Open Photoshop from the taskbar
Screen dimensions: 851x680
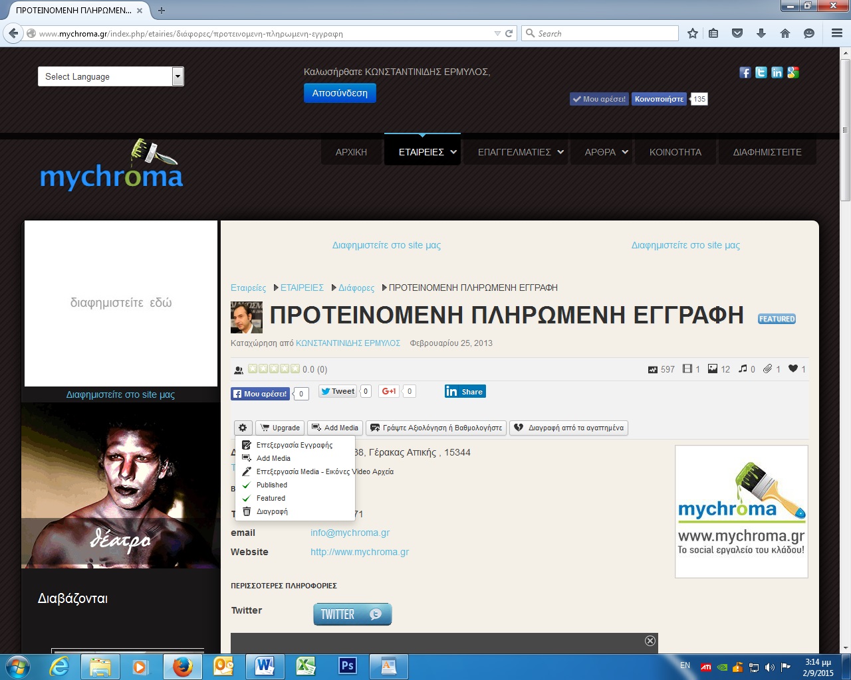tap(347, 666)
